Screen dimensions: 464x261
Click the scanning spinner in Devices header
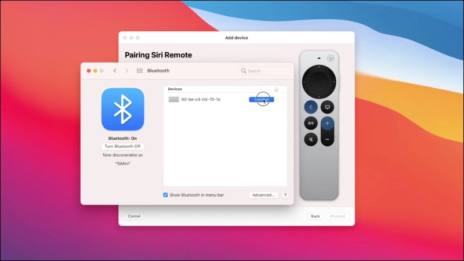277,89
